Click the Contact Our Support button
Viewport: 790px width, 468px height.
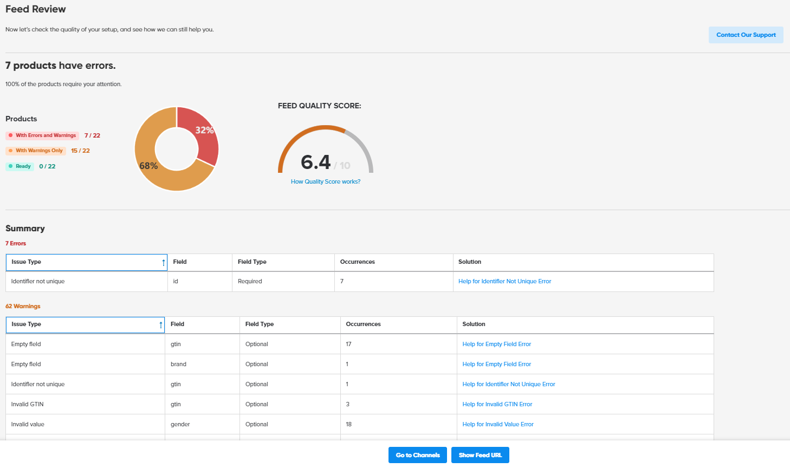click(746, 35)
